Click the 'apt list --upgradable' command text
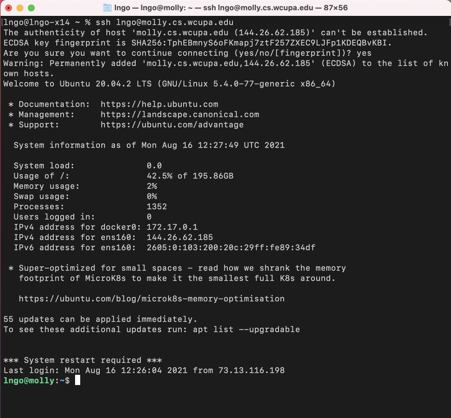Image resolution: width=451 pixels, height=418 pixels. [x=247, y=330]
